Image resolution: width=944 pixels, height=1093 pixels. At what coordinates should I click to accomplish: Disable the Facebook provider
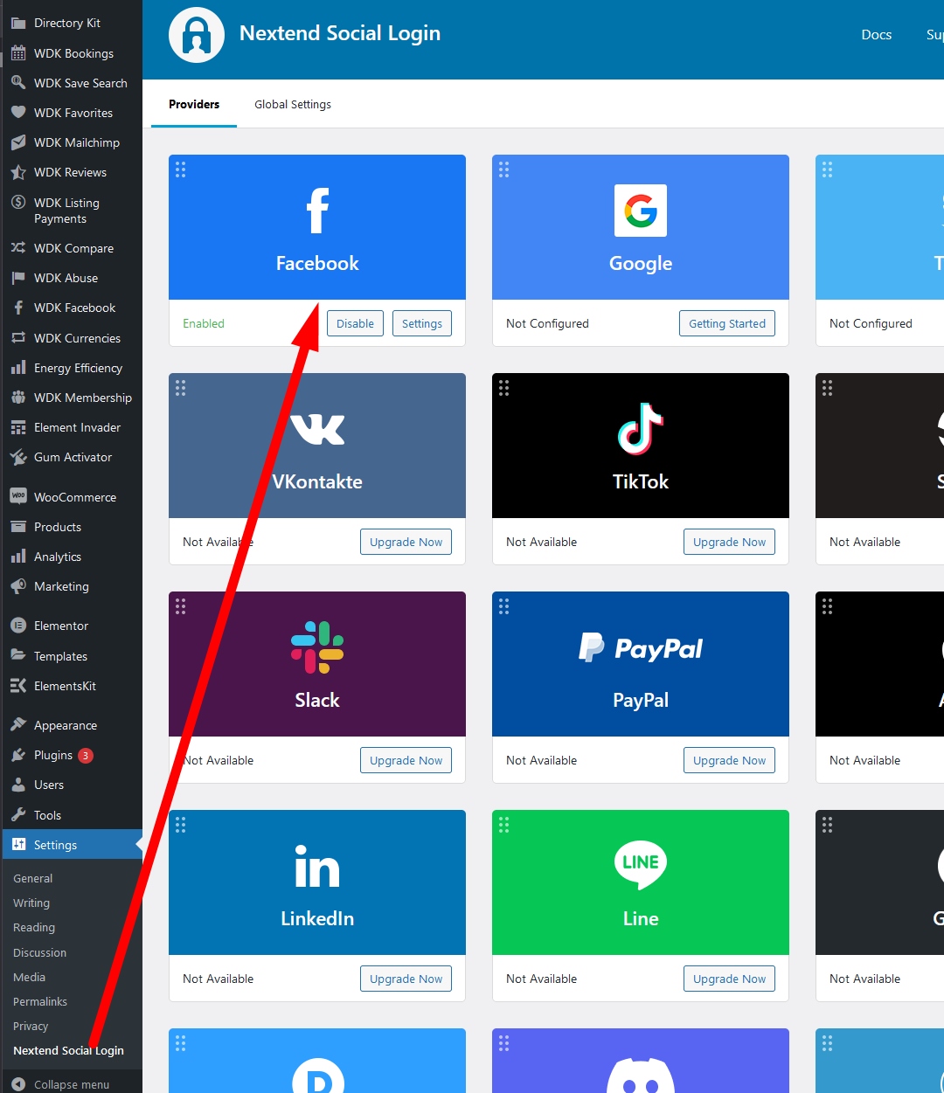pos(355,323)
